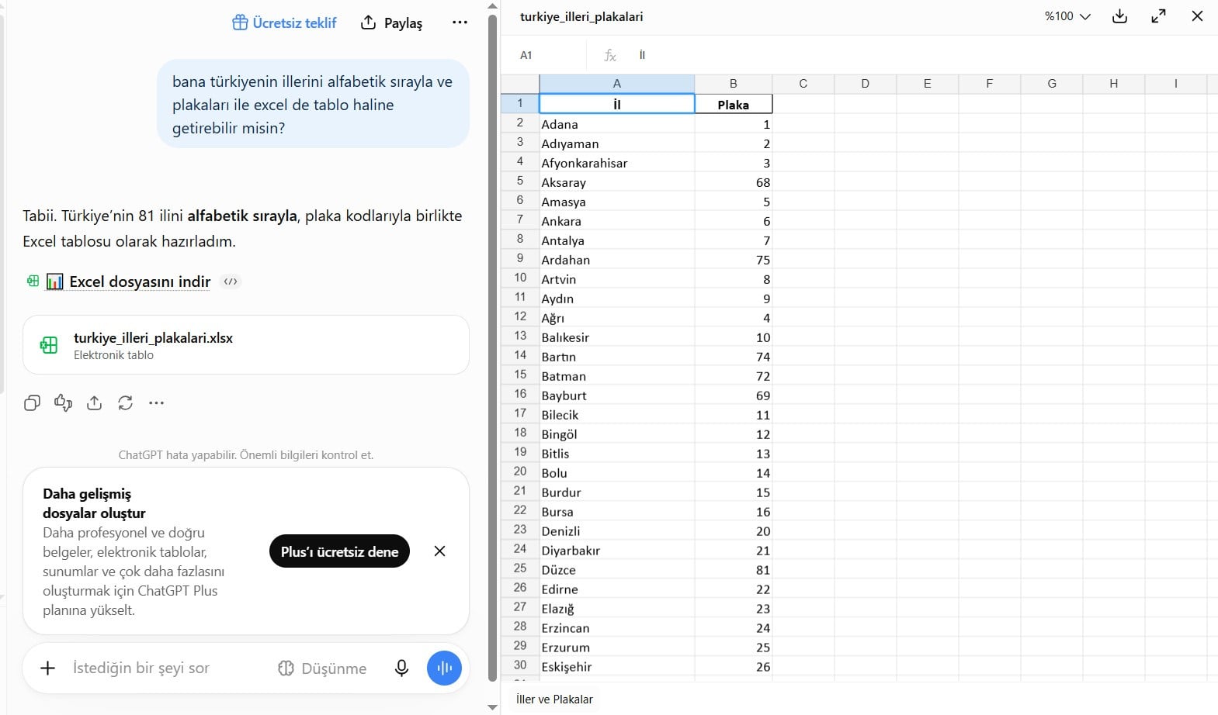This screenshot has height=715, width=1218.
Task: Copy the ChatGPT response
Action: (x=32, y=402)
